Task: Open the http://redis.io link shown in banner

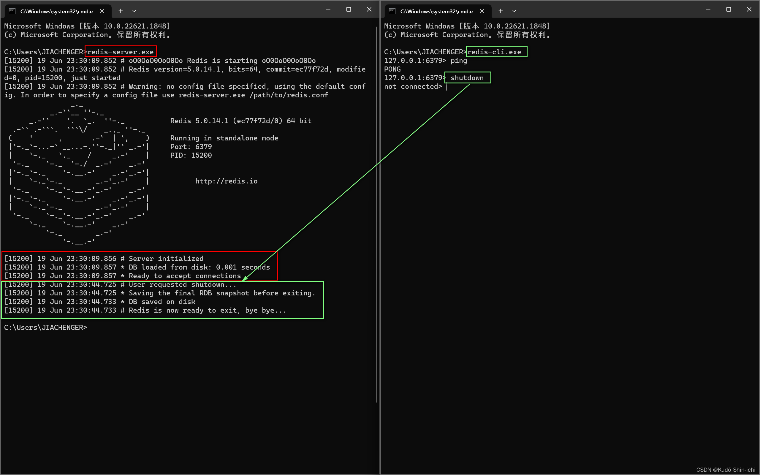Action: [x=227, y=180]
